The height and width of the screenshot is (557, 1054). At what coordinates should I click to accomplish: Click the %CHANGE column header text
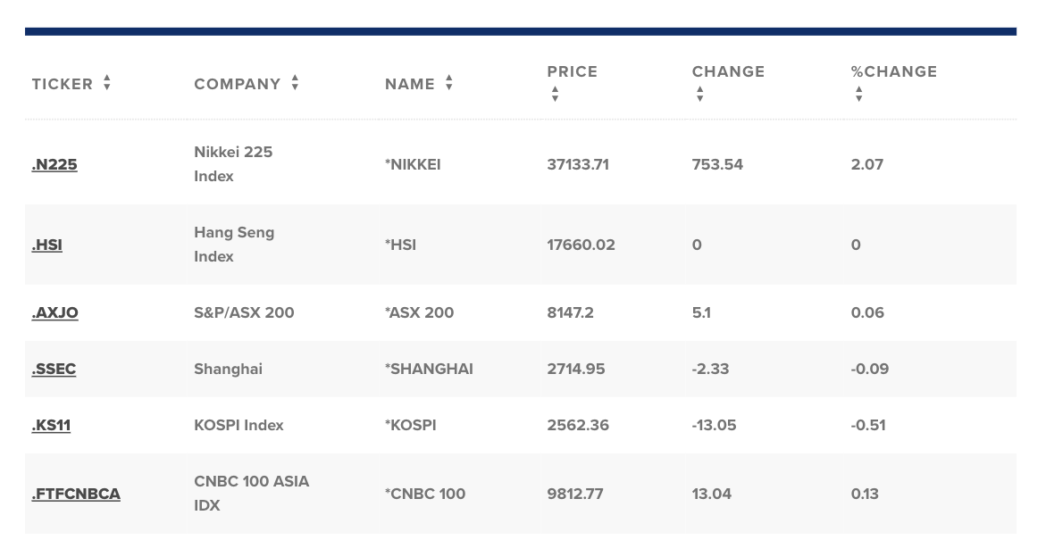tap(894, 72)
